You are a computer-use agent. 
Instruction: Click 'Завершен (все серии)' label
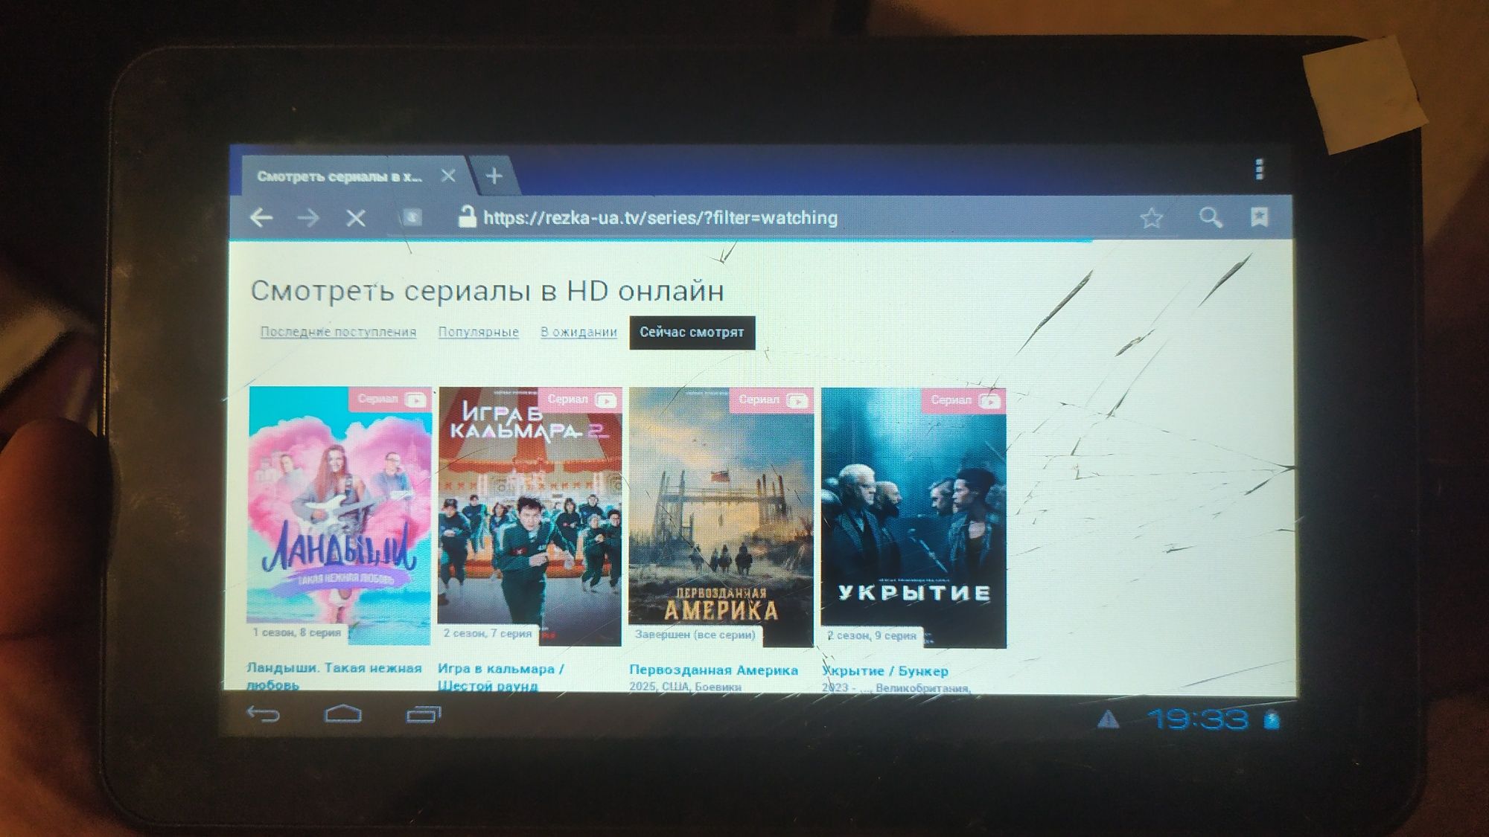[695, 635]
